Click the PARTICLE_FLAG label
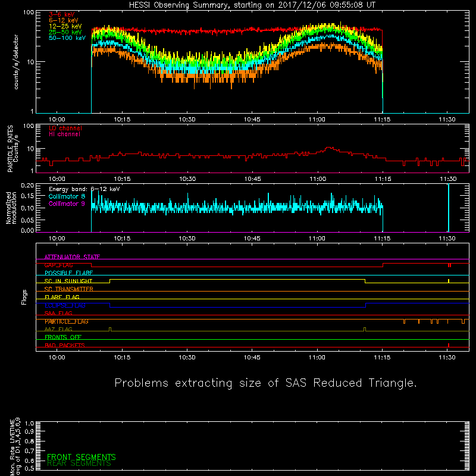The width and height of the screenshot is (476, 476). (x=67, y=321)
